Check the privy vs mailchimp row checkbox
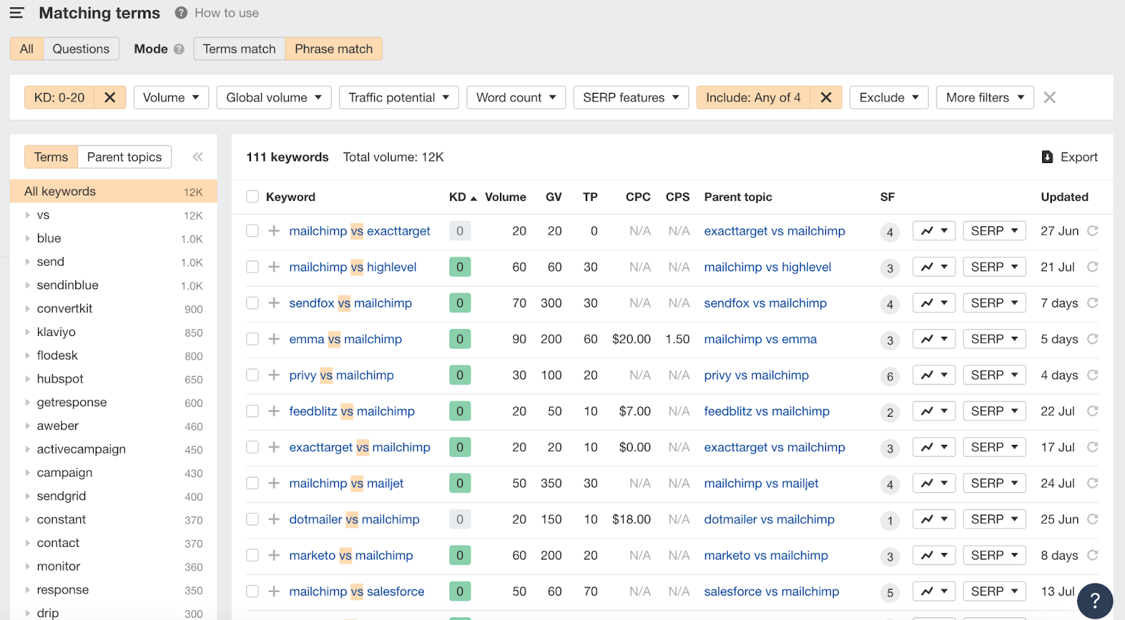Viewport: 1125px width, 620px height. click(x=252, y=375)
